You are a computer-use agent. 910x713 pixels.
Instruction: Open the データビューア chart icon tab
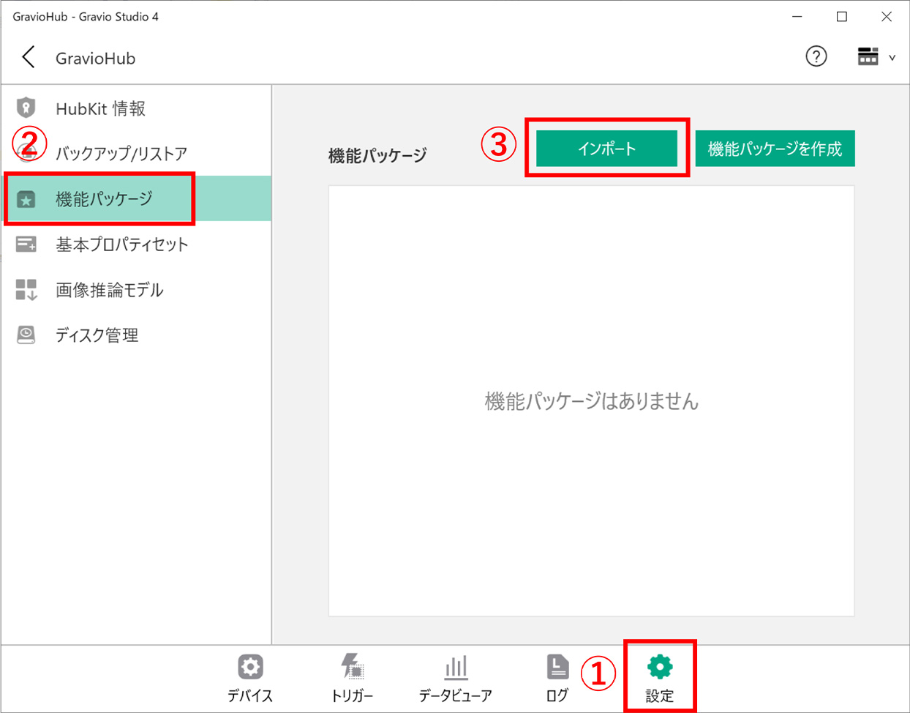point(456,667)
